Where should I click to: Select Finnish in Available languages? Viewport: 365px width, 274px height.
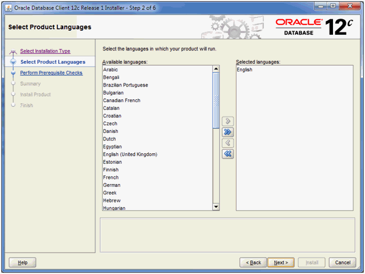(158, 170)
